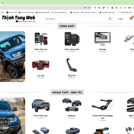Open Có thể là hình ảnh bookmark

(x=107, y=12)
